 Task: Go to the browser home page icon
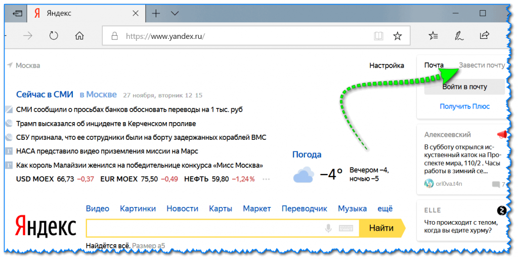point(79,36)
